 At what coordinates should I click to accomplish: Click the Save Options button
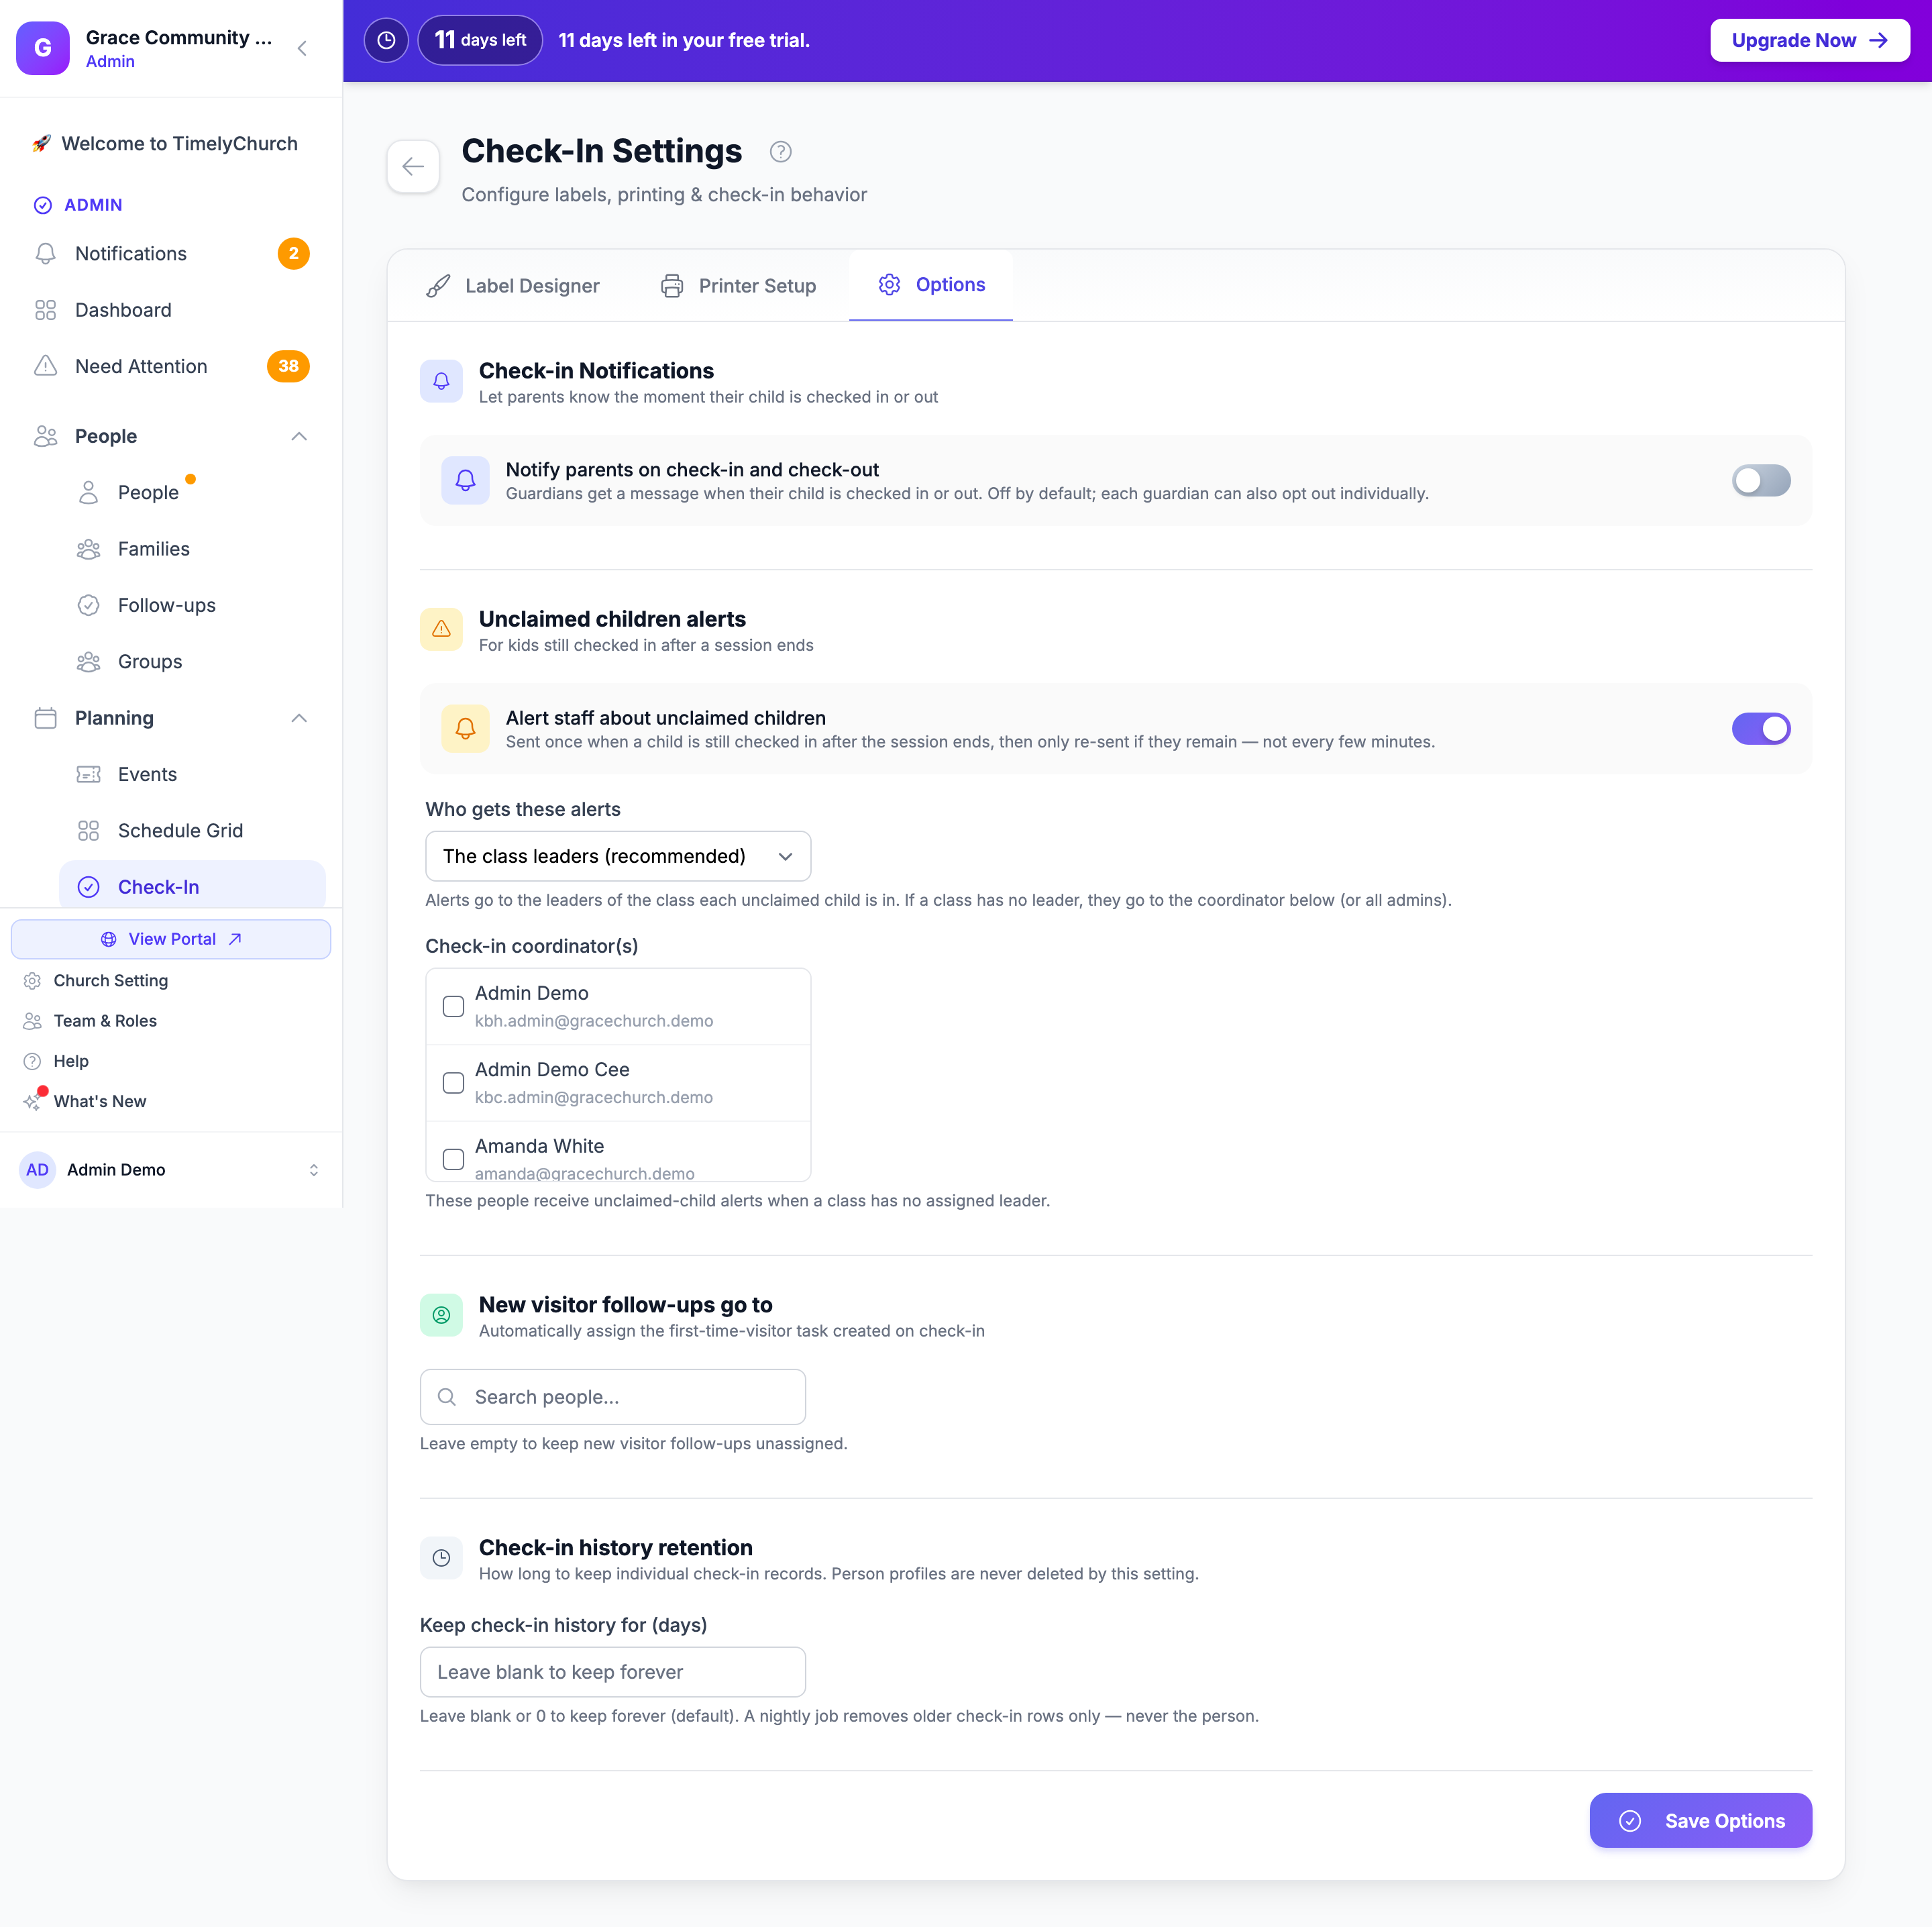click(1700, 1821)
